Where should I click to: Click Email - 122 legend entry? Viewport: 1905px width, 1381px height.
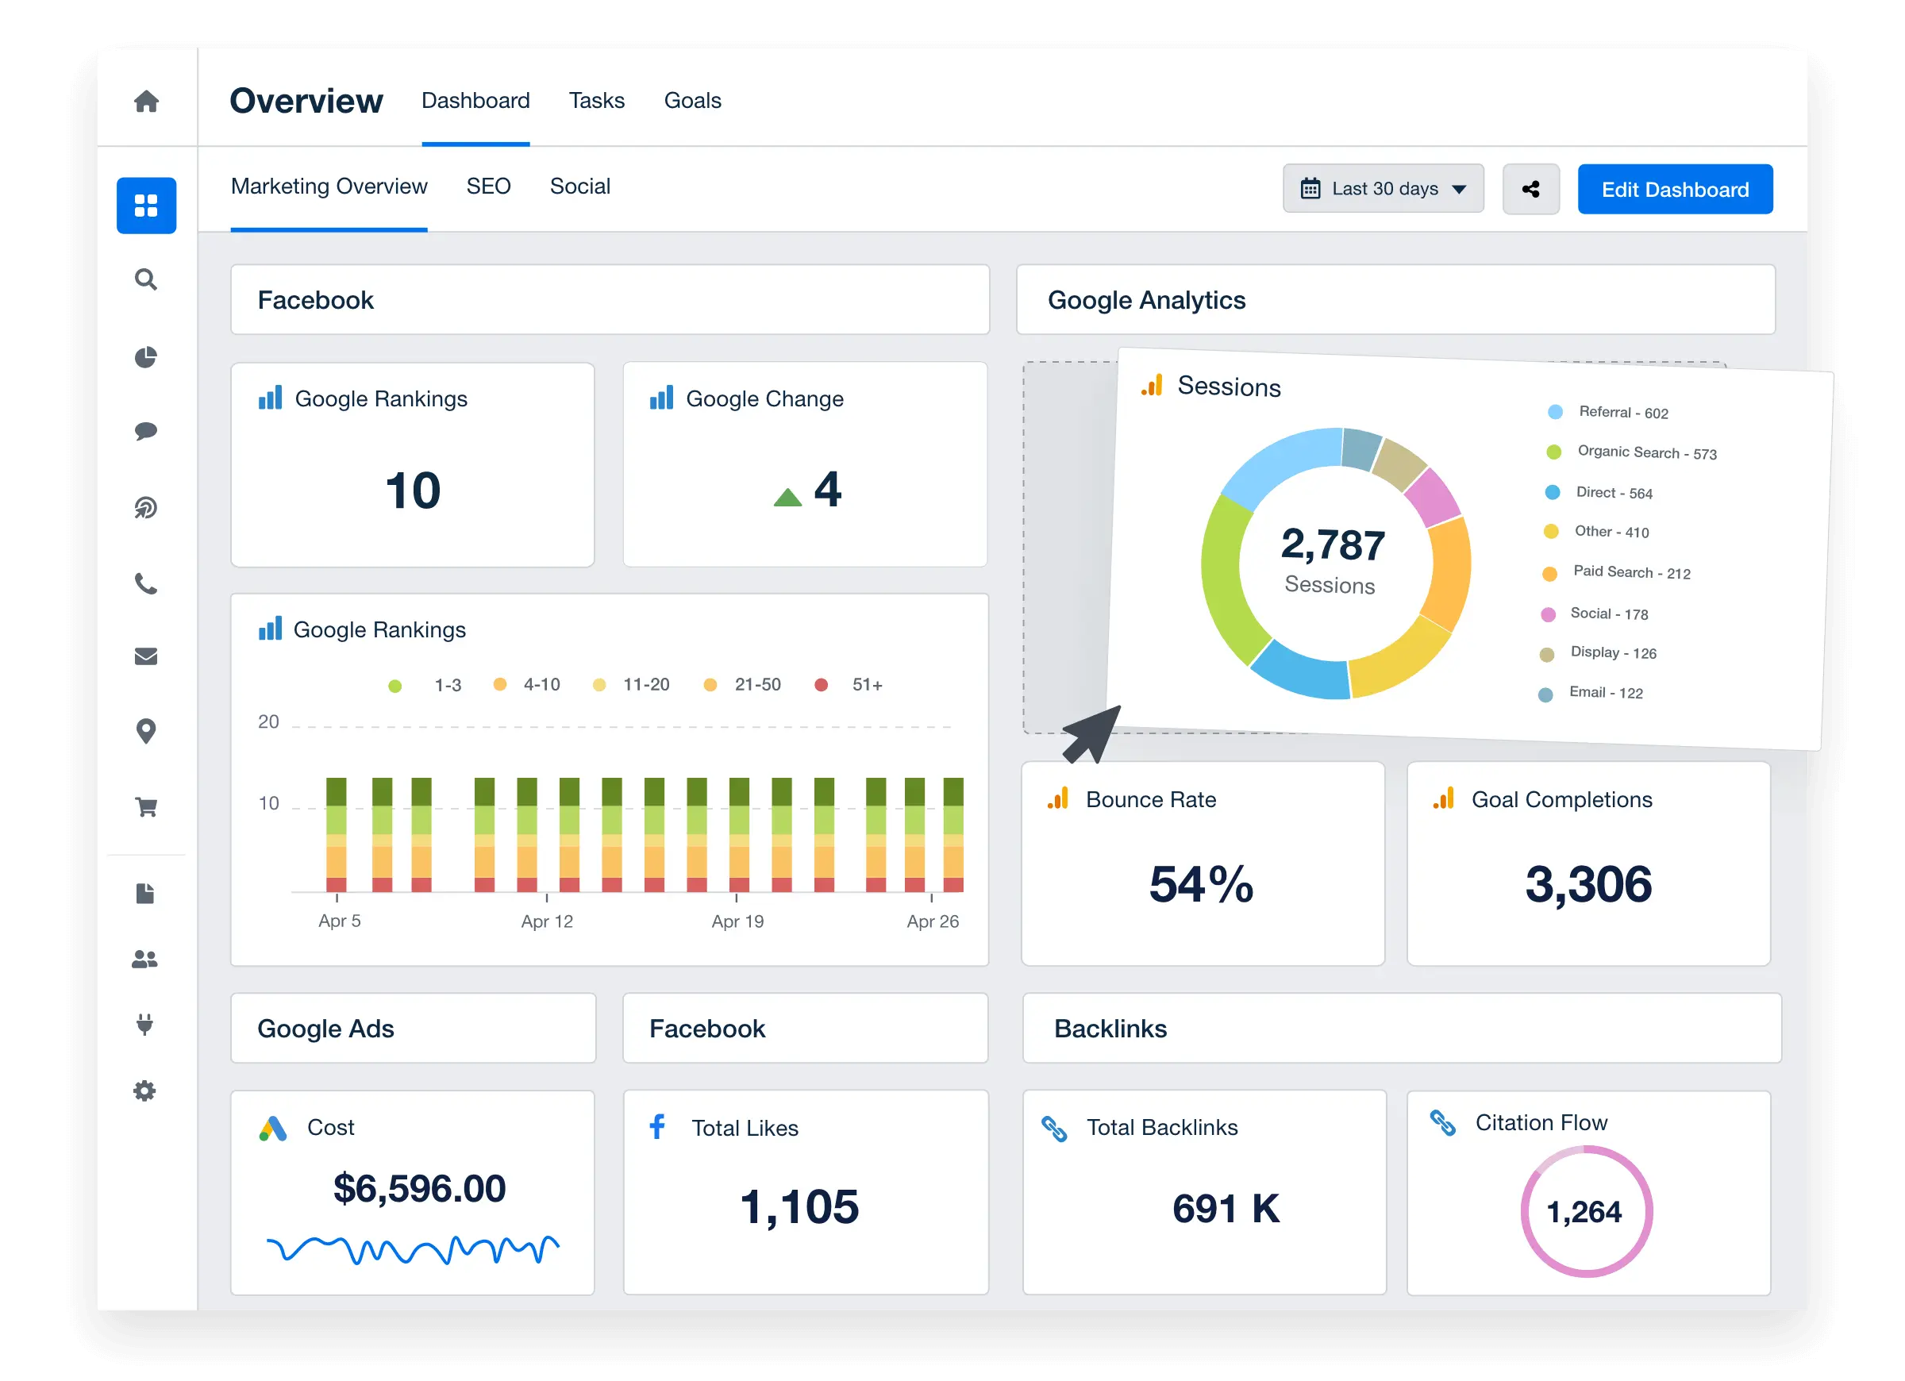tap(1590, 693)
